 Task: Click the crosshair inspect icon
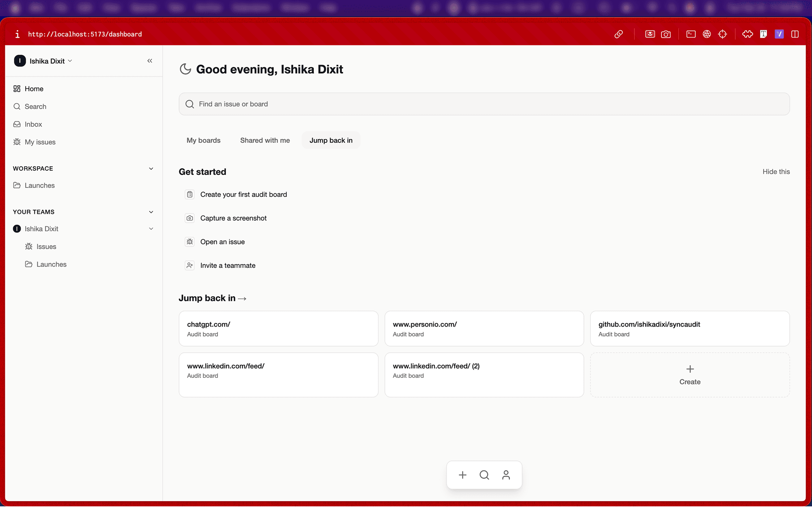click(x=722, y=34)
